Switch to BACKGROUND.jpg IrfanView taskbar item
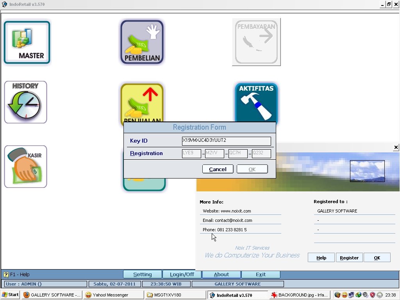The height and width of the screenshot is (300, 400). 300,295
